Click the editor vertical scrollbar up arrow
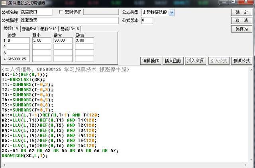This screenshot has width=255, height=168. [x=251, y=70]
